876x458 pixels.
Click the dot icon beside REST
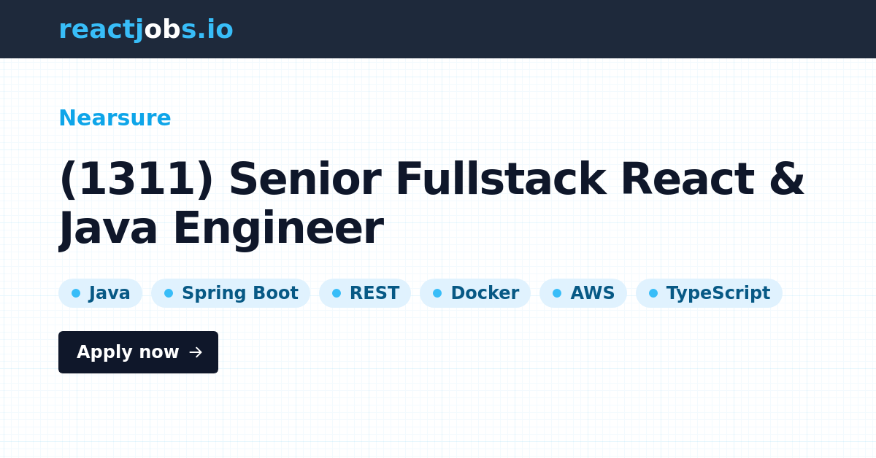pyautogui.click(x=337, y=293)
